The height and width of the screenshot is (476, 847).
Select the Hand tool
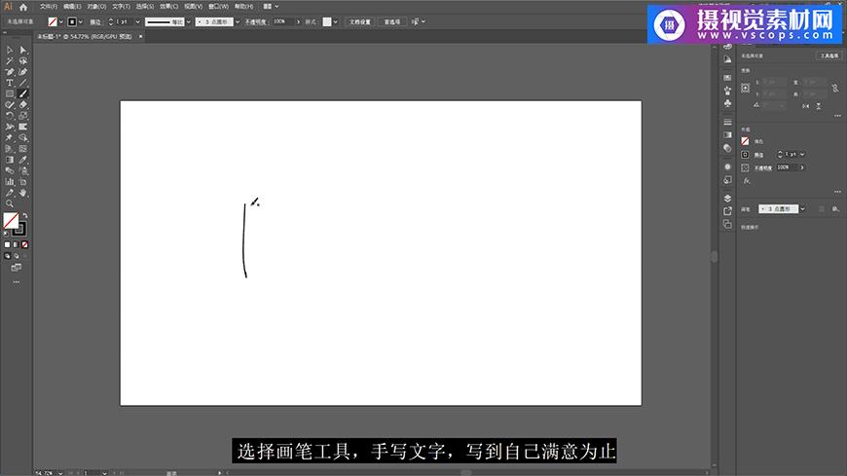(x=22, y=193)
